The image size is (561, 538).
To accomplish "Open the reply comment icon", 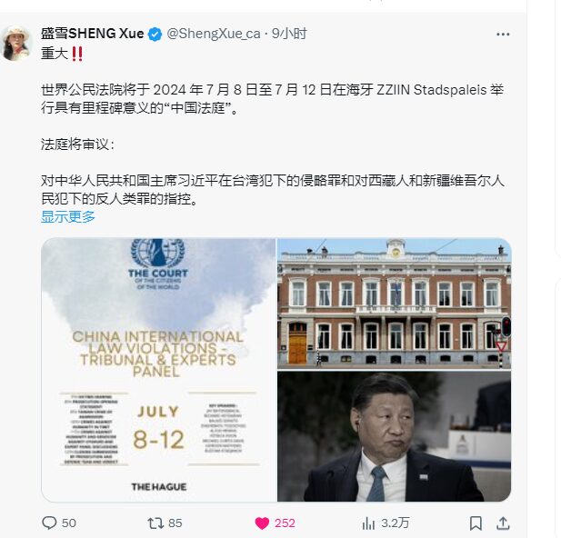I will point(49,523).
